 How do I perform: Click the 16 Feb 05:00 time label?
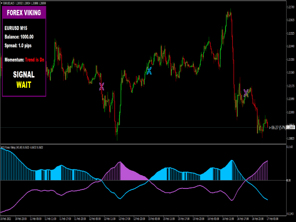click(x=213, y=219)
